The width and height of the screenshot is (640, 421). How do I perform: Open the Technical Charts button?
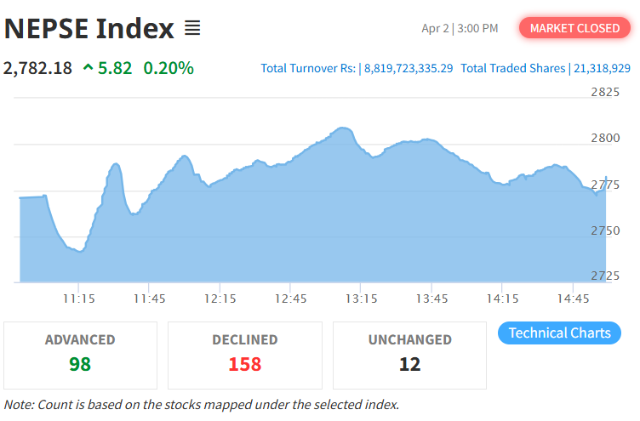click(x=559, y=333)
